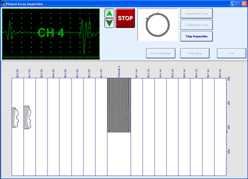Click the Channel 4 gray scan strip
248x179 pixels.
tap(119, 105)
